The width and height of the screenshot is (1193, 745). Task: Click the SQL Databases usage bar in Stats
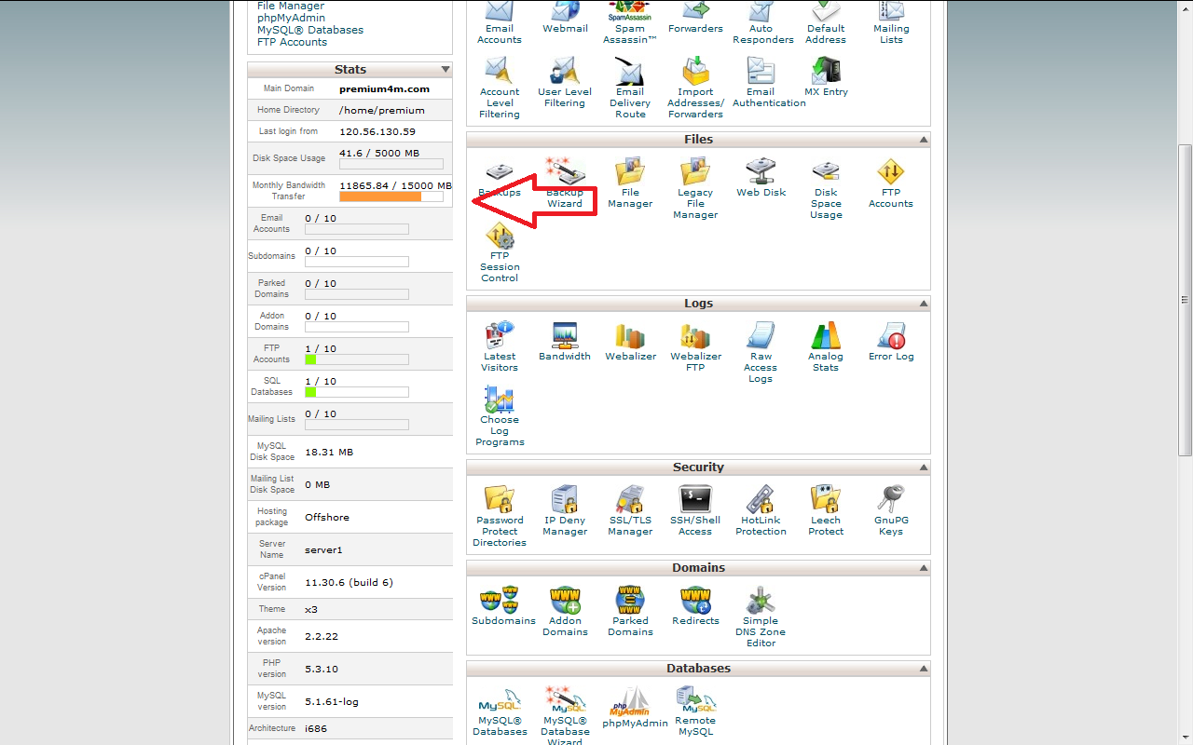(357, 392)
